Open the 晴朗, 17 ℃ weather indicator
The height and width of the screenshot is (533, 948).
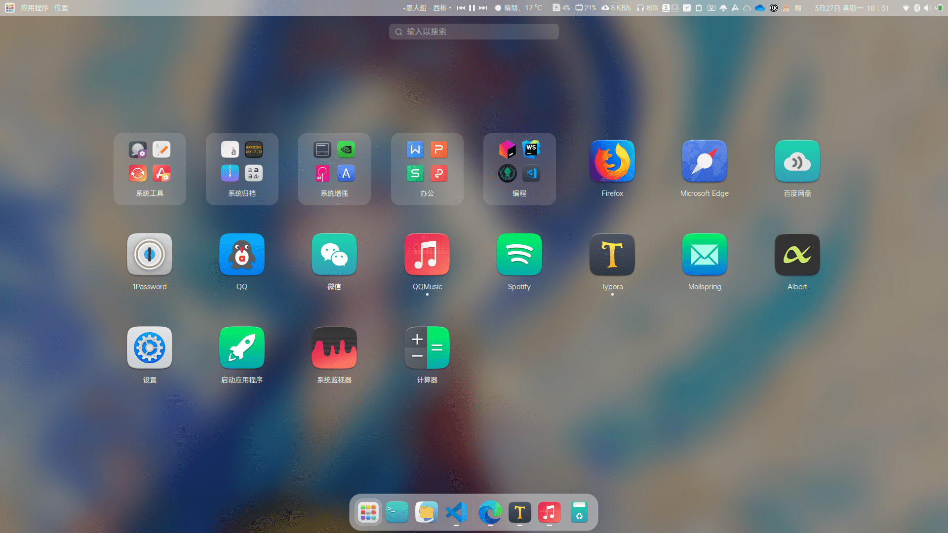(518, 8)
